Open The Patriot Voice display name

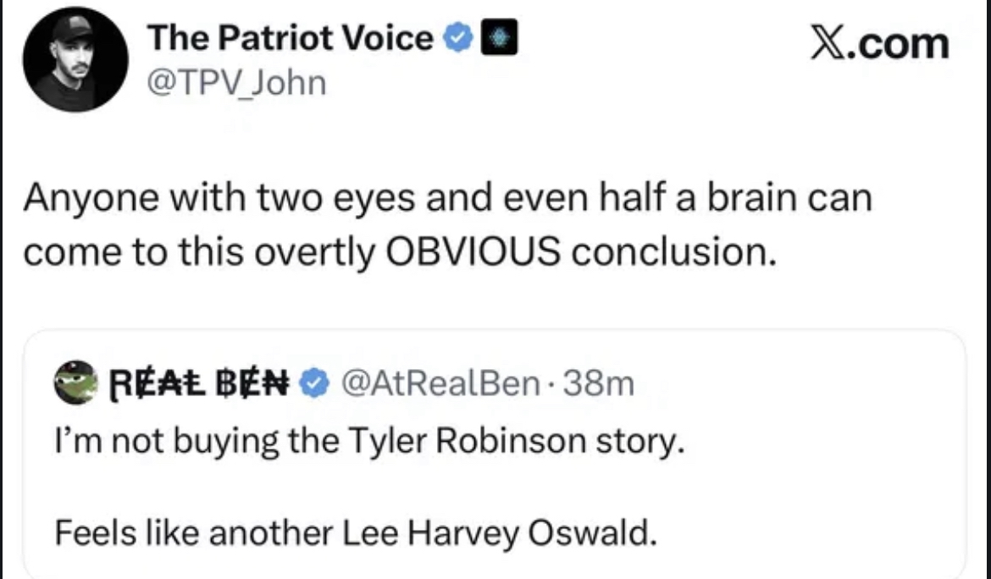(291, 39)
